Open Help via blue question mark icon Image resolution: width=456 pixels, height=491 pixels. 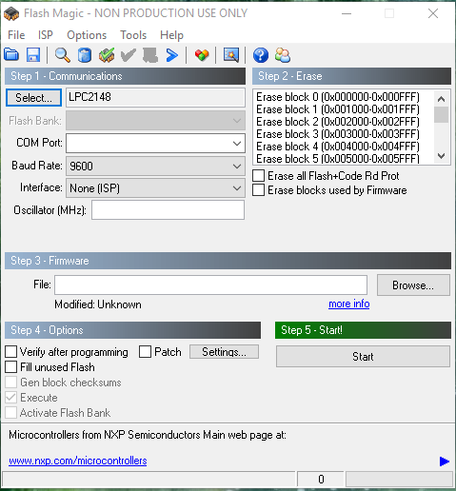(261, 55)
